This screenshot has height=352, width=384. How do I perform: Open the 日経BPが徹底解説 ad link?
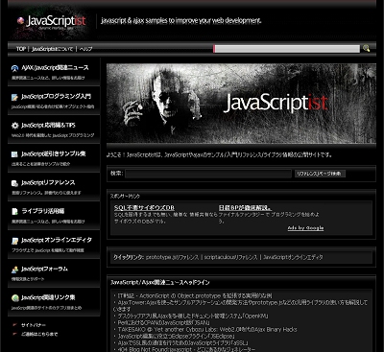coord(245,208)
